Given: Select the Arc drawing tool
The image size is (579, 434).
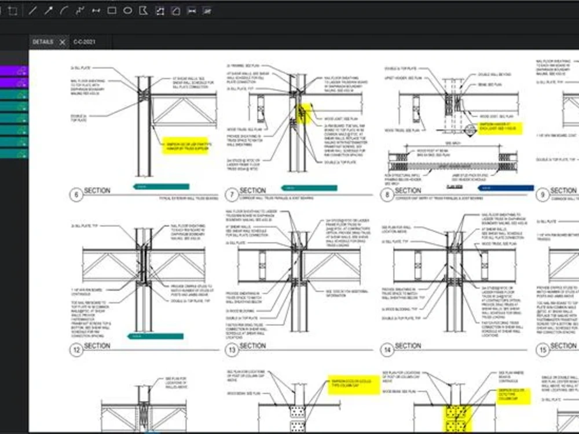Looking at the screenshot, I should pos(64,10).
